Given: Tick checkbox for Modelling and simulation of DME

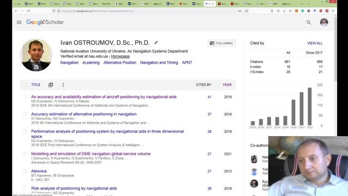Looking at the screenshot, I should point(25,154).
